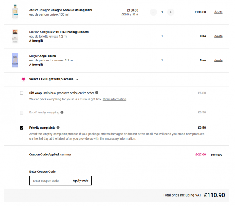The width and height of the screenshot is (235, 206).
Task: Click the Apply code button
Action: coord(81,181)
